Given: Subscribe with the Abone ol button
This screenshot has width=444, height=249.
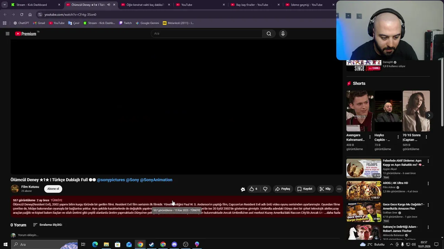Looking at the screenshot, I should [x=53, y=189].
